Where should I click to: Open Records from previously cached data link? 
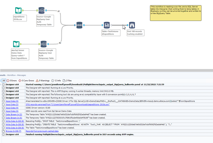pyautogui.click(x=42, y=131)
